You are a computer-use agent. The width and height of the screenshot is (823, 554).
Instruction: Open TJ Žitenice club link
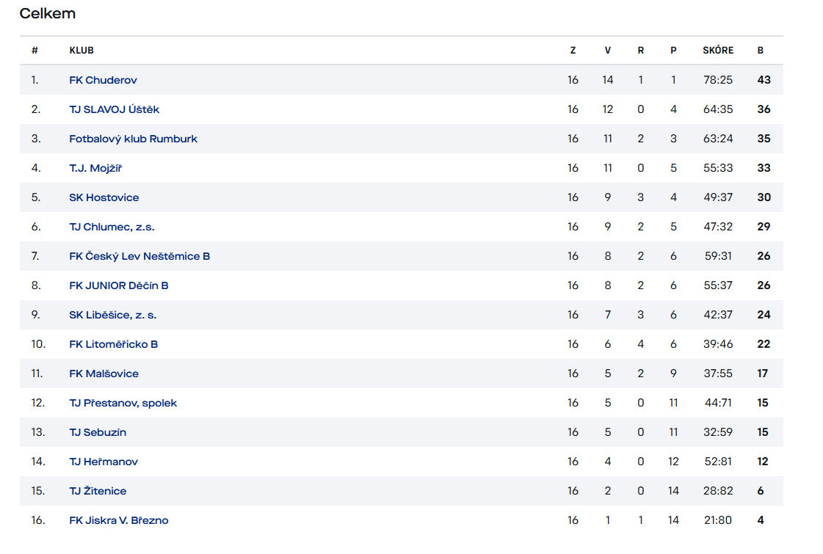point(98,491)
